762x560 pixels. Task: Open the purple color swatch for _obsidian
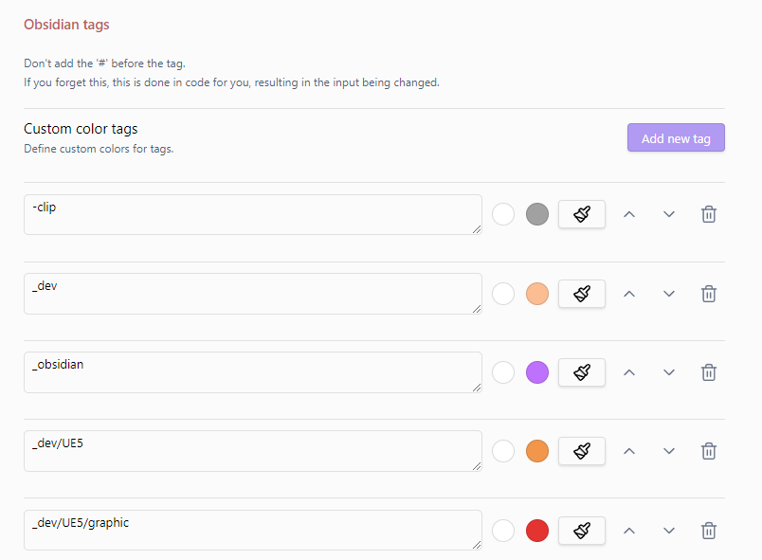537,372
